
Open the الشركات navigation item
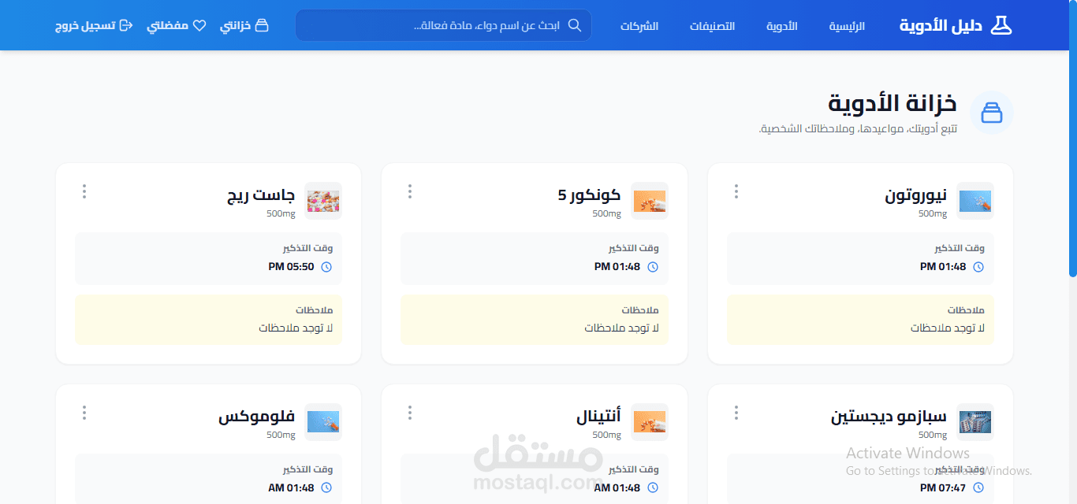[x=639, y=26]
